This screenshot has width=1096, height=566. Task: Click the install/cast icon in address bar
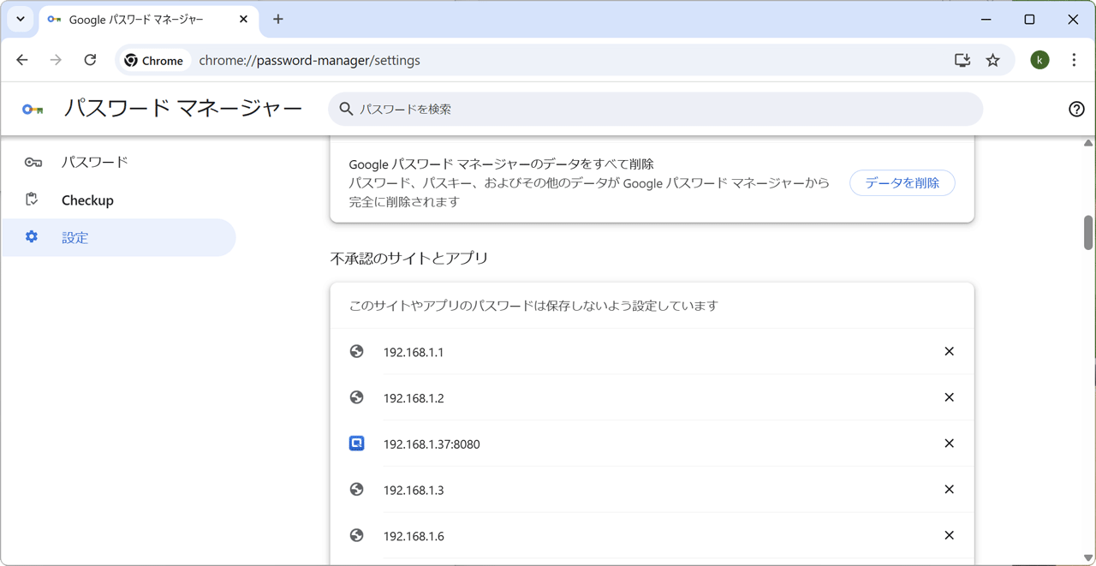pyautogui.click(x=962, y=60)
